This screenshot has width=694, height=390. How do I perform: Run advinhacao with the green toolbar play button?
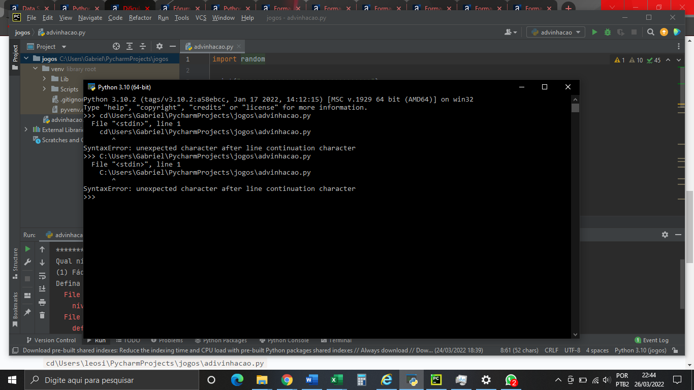tap(594, 32)
